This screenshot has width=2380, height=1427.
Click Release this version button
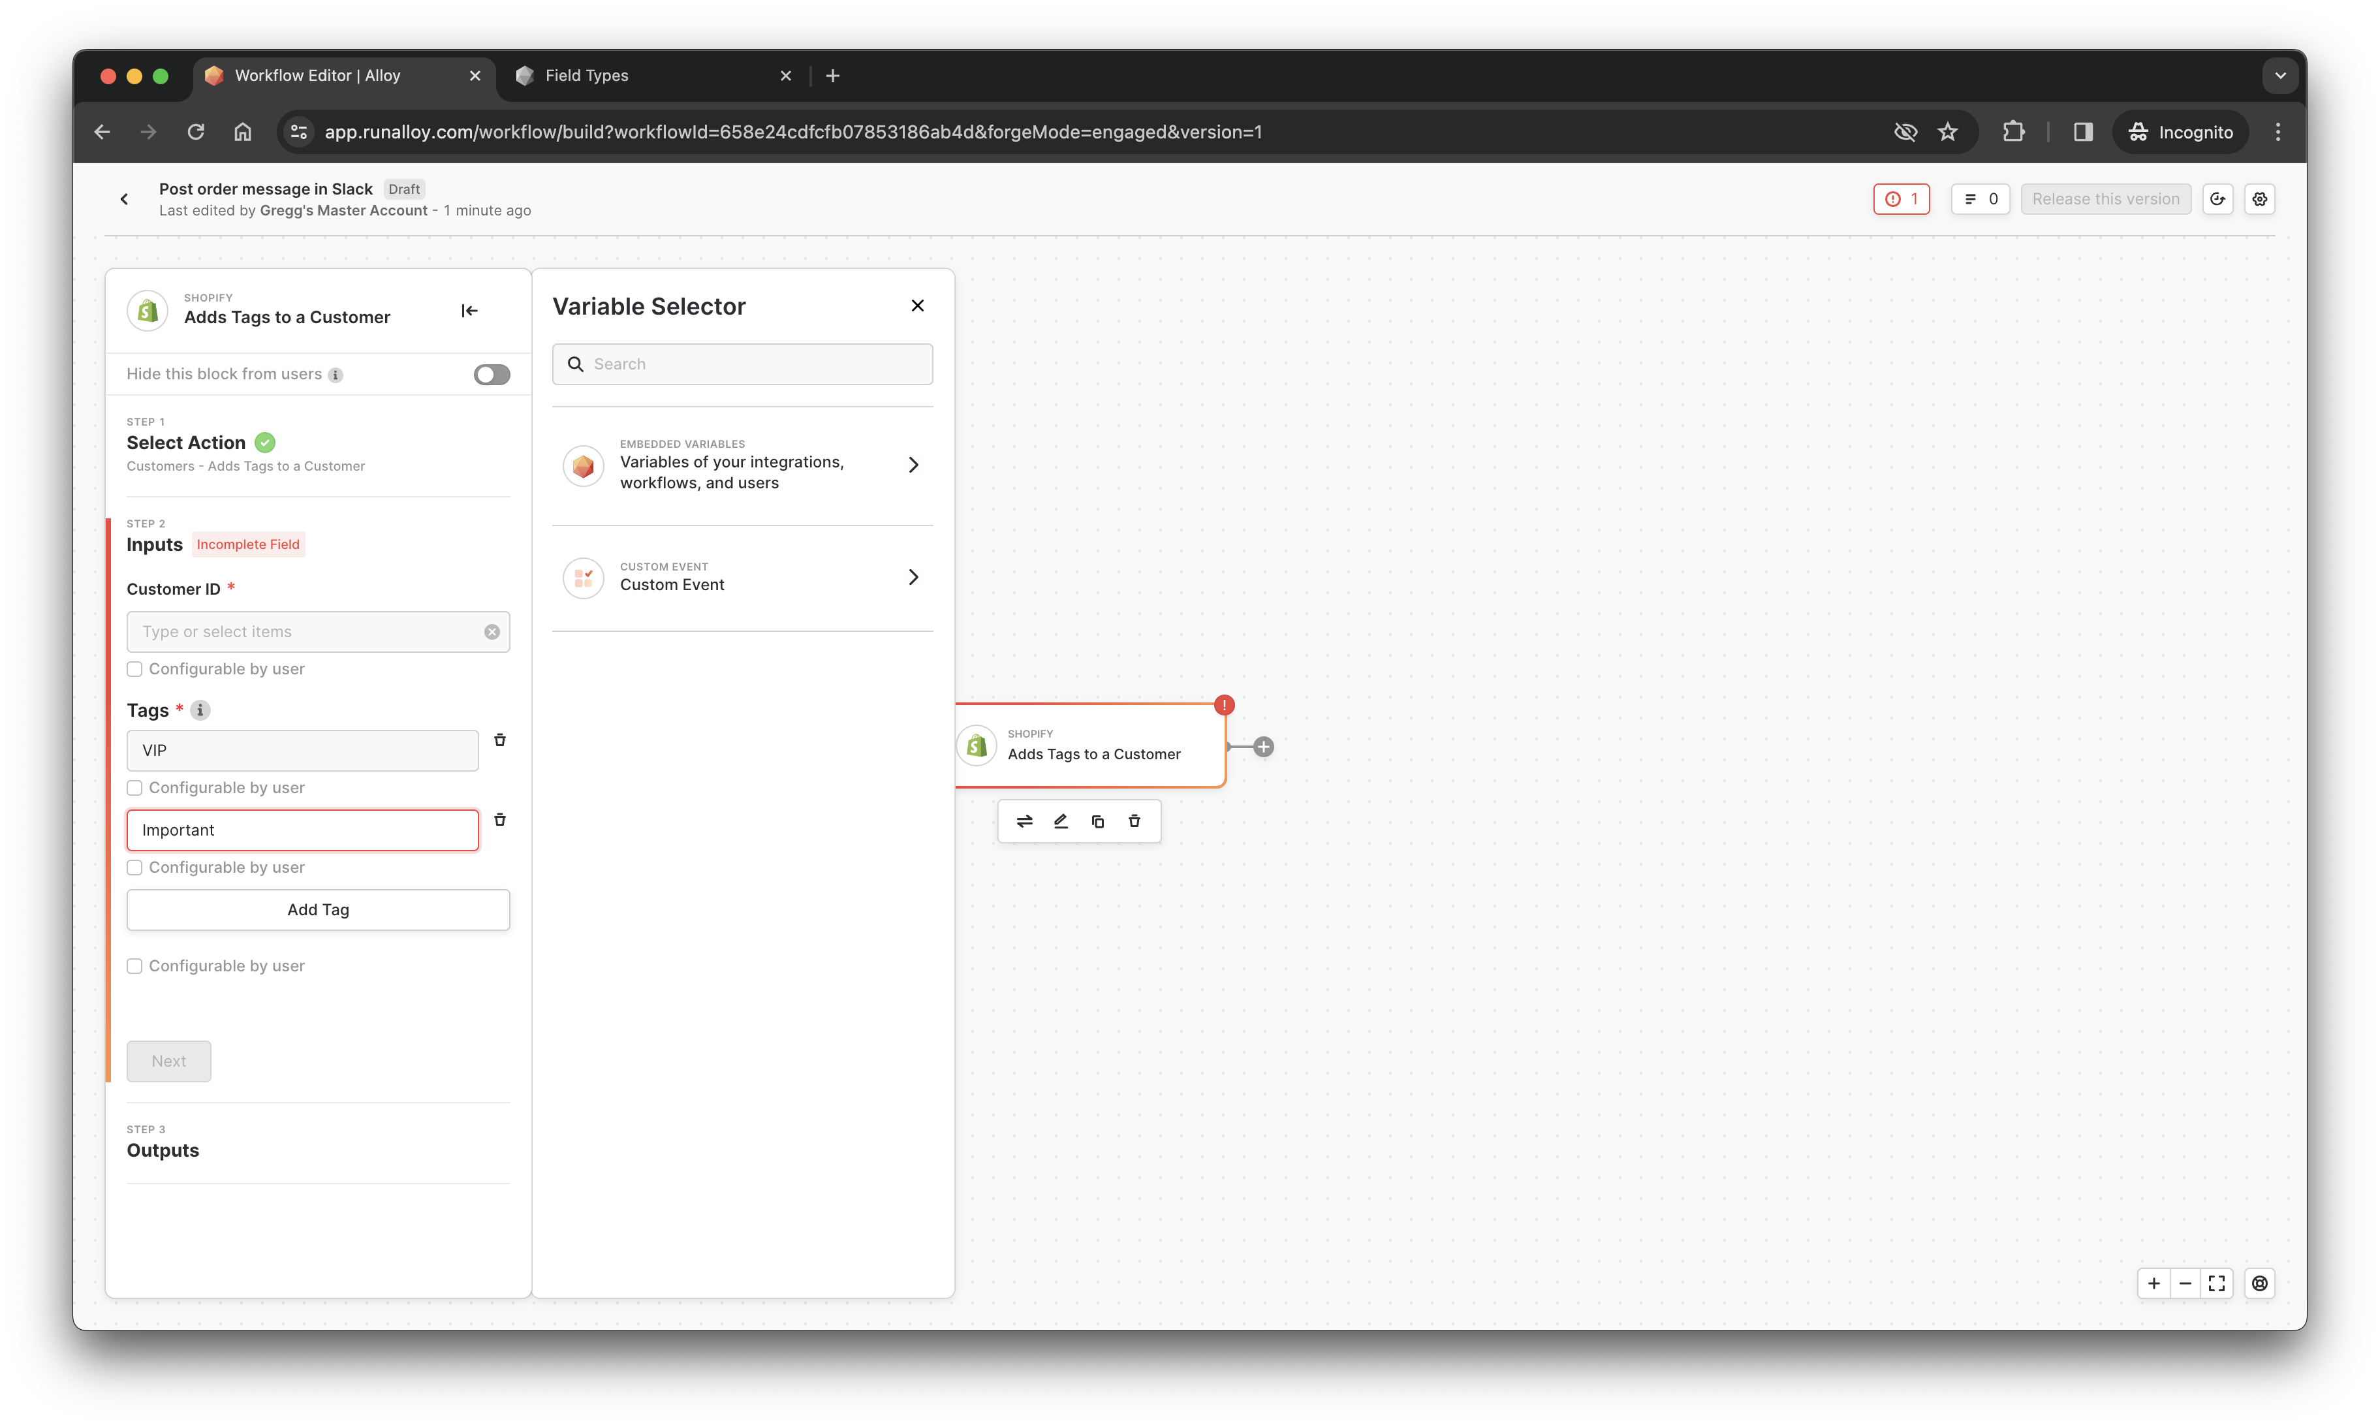(2106, 199)
